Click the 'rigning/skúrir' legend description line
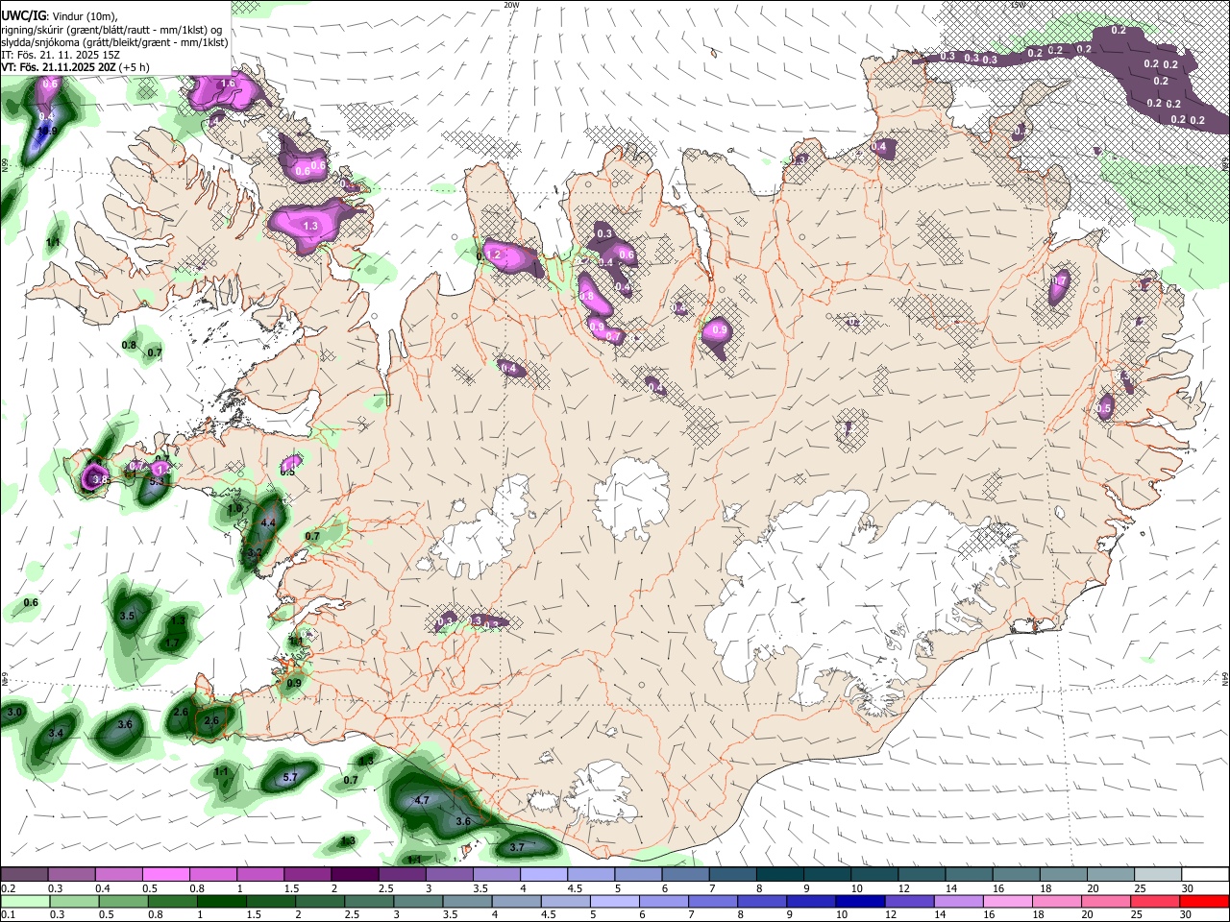 tap(111, 29)
